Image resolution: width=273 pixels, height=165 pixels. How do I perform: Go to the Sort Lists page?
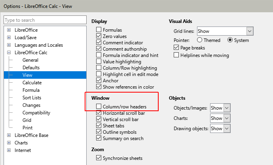coord(32,98)
